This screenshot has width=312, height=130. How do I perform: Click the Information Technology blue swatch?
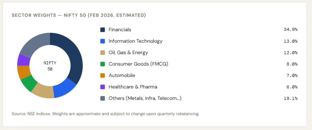[103, 41]
